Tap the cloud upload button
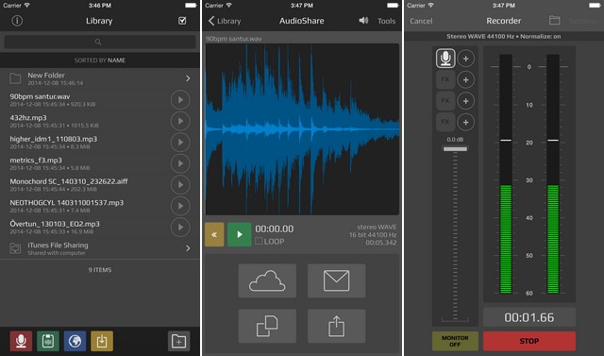 [267, 280]
